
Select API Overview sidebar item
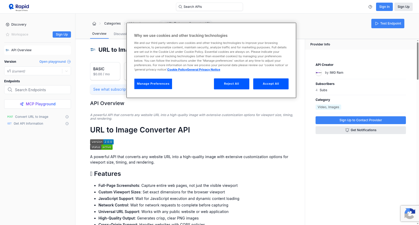[x=37, y=50]
